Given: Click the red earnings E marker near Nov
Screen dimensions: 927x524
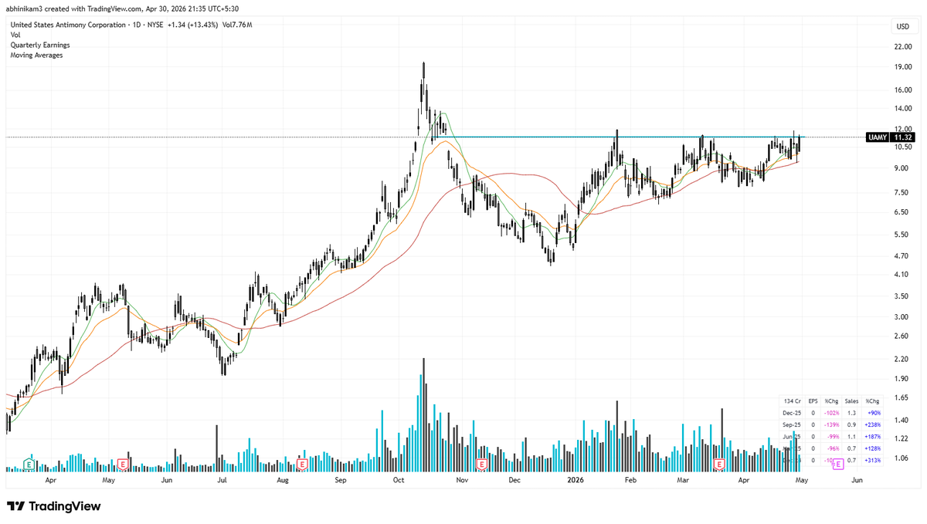Looking at the screenshot, I should 481,464.
